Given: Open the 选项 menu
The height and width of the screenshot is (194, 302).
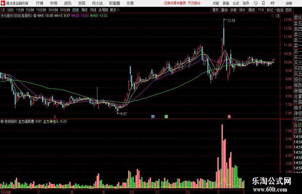Looking at the screenshot, I should (x=245, y=3).
